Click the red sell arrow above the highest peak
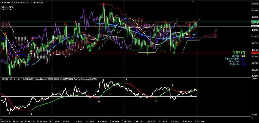 (104, 4)
